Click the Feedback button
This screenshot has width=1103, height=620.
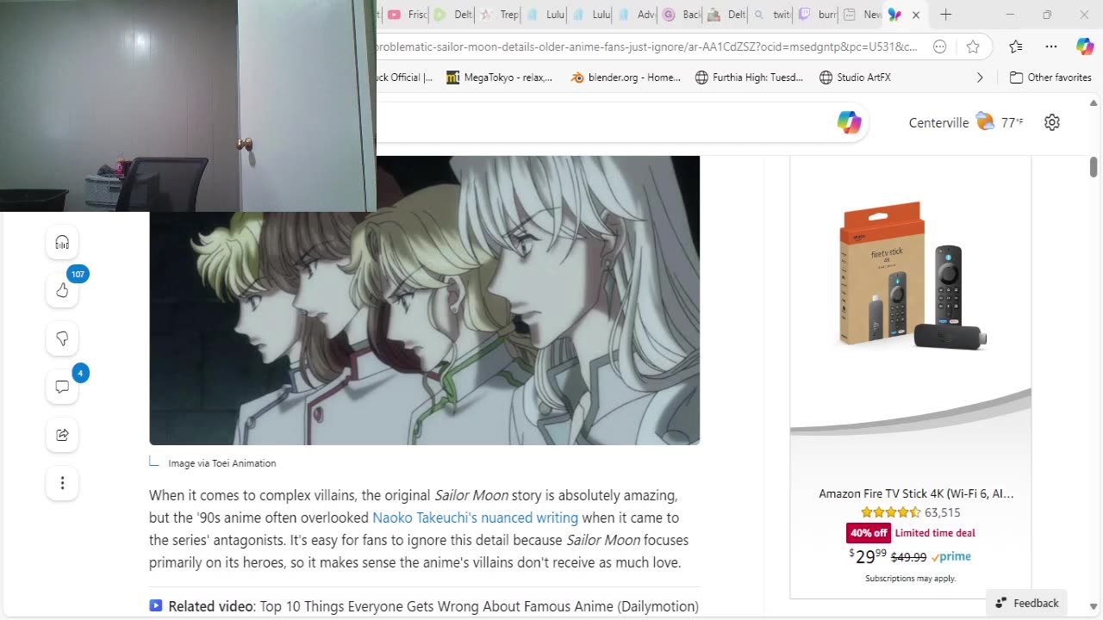tap(1026, 603)
